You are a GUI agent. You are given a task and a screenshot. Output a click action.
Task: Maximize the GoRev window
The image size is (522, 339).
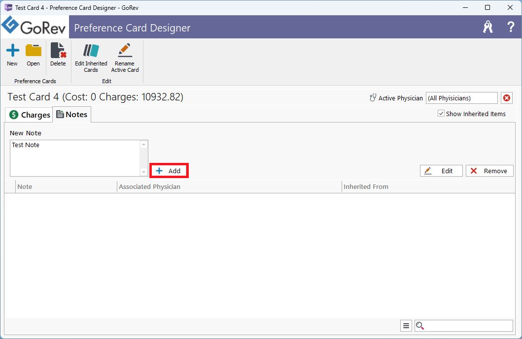click(487, 7)
